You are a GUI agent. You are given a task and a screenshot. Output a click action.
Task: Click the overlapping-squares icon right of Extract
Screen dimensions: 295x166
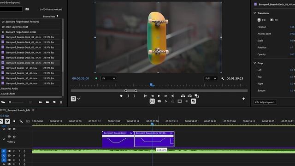(x=197, y=96)
